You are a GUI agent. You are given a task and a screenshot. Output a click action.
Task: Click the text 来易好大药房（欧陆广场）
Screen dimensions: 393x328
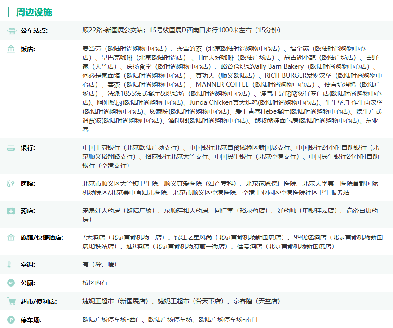pyautogui.click(x=120, y=210)
